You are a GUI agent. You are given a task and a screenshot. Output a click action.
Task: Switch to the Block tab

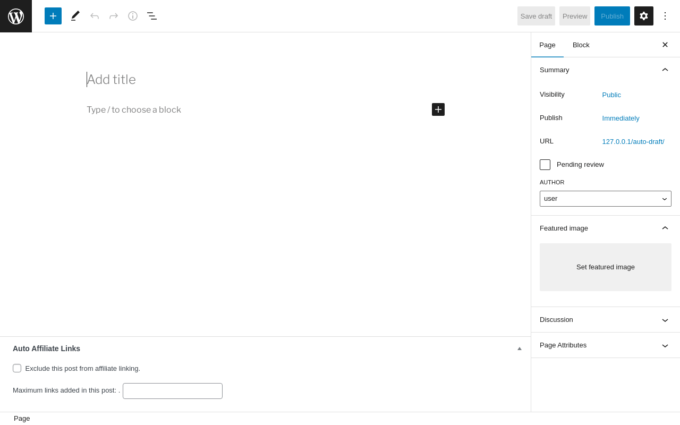[581, 45]
